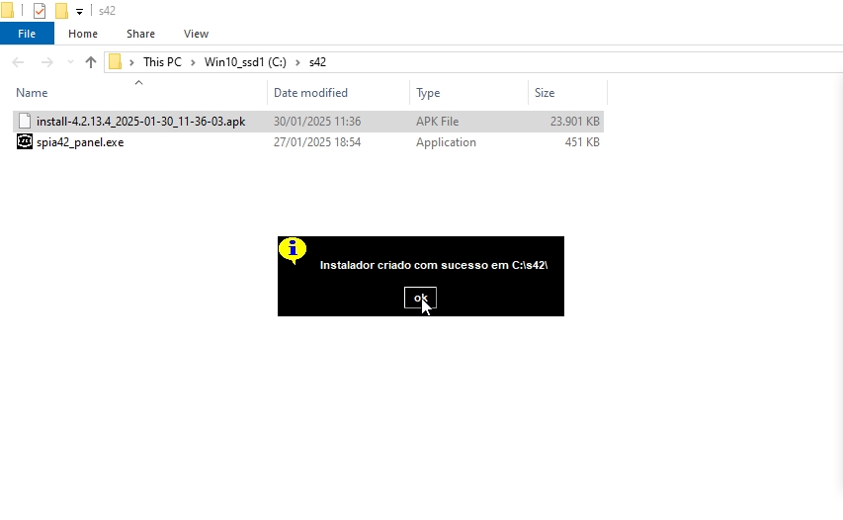Switch to the Home ribbon tab

pyautogui.click(x=83, y=34)
